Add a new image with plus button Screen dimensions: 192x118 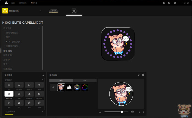coord(53,87)
